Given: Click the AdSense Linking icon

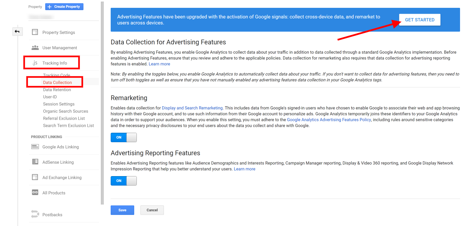Looking at the screenshot, I should coord(35,162).
